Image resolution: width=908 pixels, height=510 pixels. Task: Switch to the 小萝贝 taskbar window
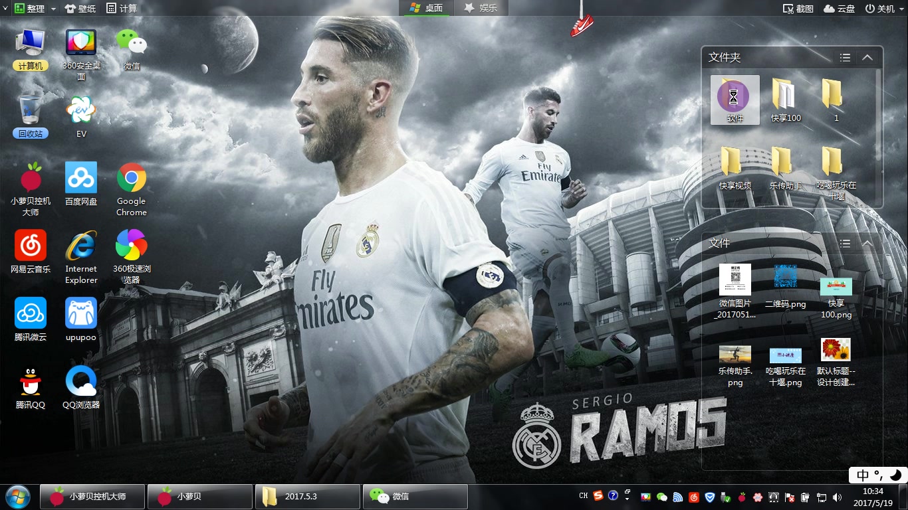click(x=199, y=497)
